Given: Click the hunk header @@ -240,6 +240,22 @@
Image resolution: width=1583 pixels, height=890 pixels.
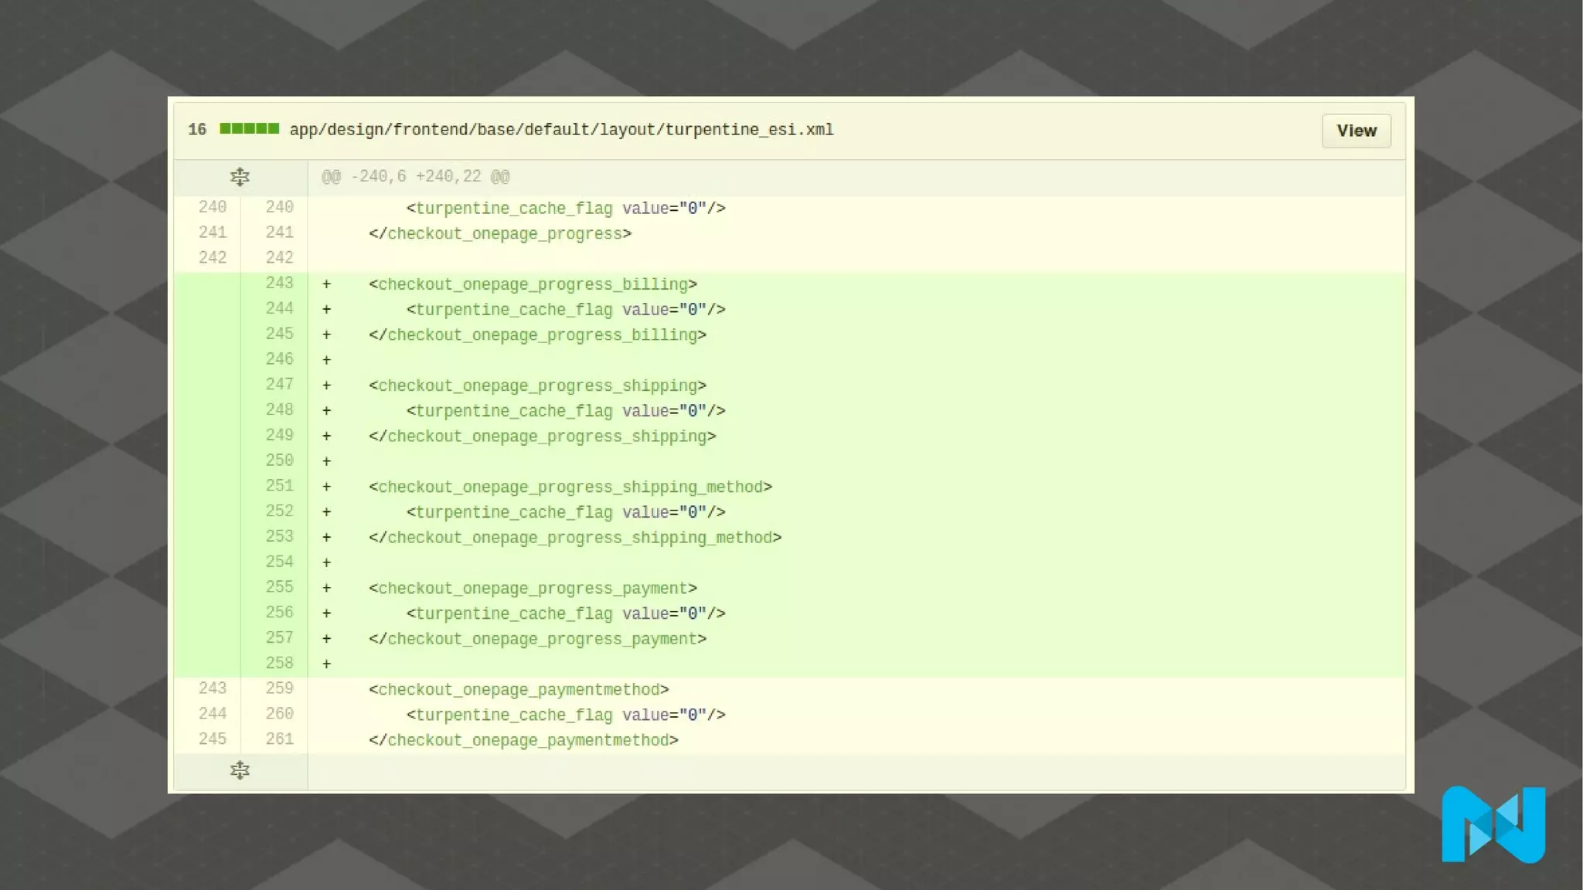Looking at the screenshot, I should tap(415, 177).
